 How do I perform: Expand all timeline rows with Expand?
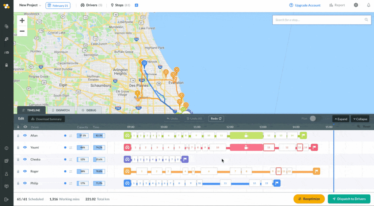point(341,119)
